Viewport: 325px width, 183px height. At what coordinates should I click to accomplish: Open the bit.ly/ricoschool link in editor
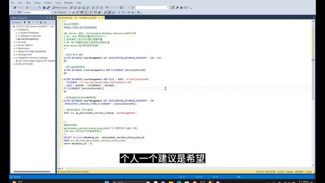tap(80, 27)
